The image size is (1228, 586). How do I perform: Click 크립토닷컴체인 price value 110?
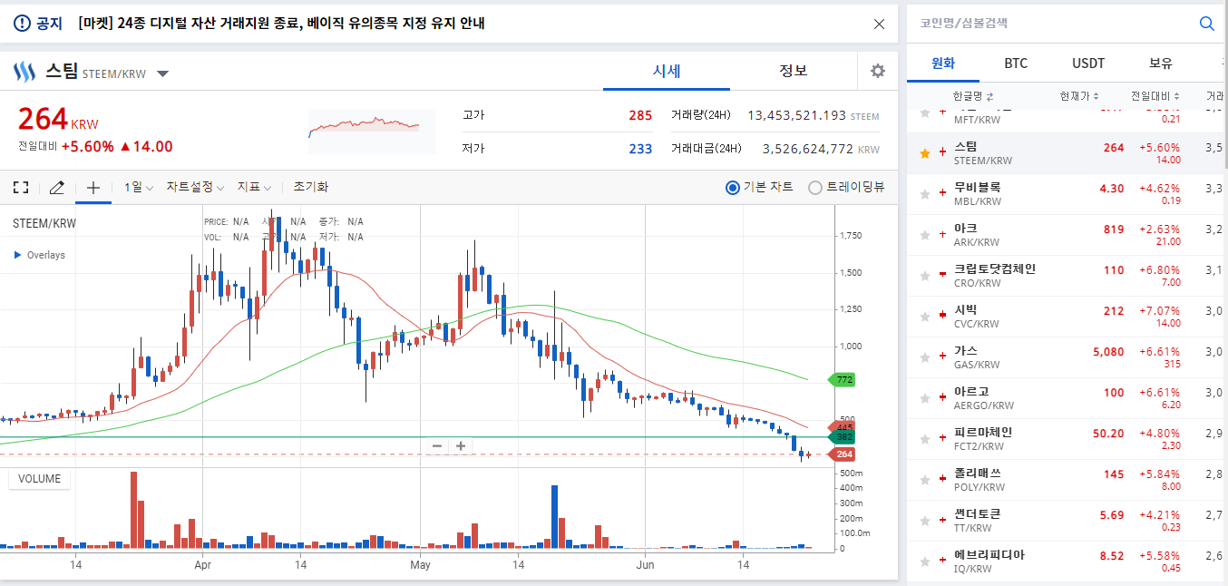tap(1114, 270)
